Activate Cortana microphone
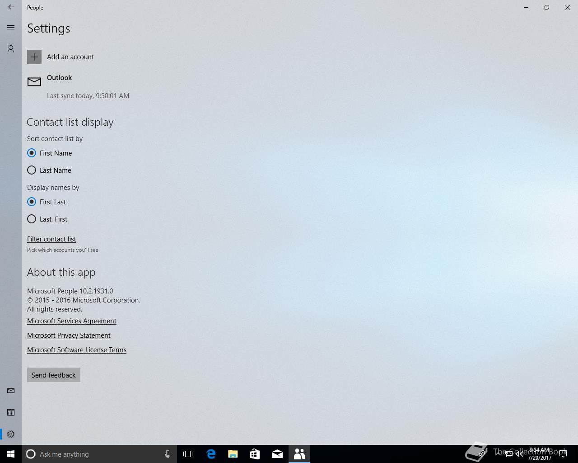This screenshot has height=463, width=578. [168, 454]
